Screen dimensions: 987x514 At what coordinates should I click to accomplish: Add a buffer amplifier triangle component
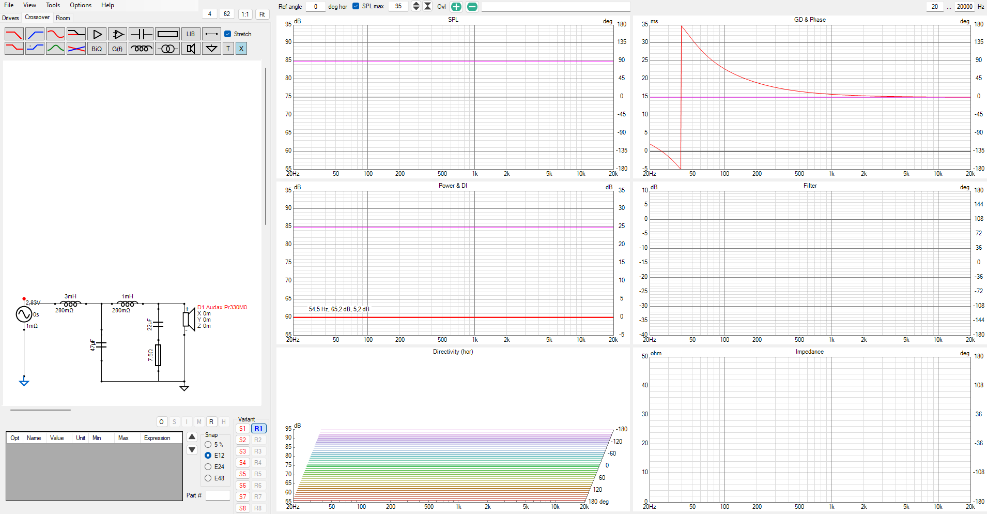[97, 34]
